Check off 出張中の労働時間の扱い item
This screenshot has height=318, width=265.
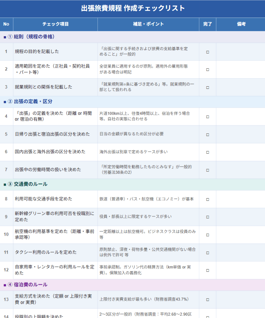208,170
